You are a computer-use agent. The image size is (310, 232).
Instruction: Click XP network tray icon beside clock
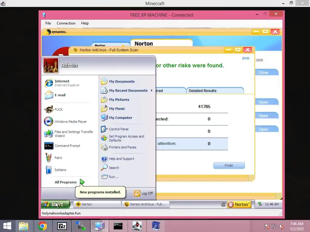tap(260, 204)
